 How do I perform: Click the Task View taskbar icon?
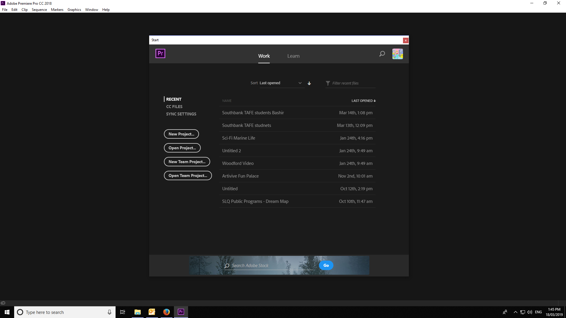pyautogui.click(x=123, y=312)
